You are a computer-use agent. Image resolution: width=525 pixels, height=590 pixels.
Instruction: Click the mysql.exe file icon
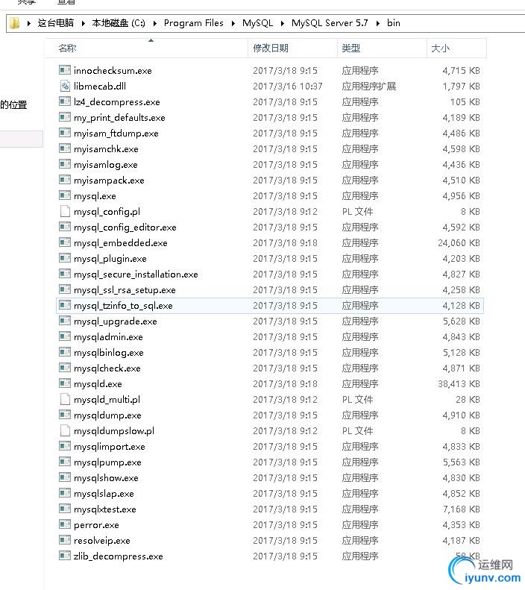65,195
